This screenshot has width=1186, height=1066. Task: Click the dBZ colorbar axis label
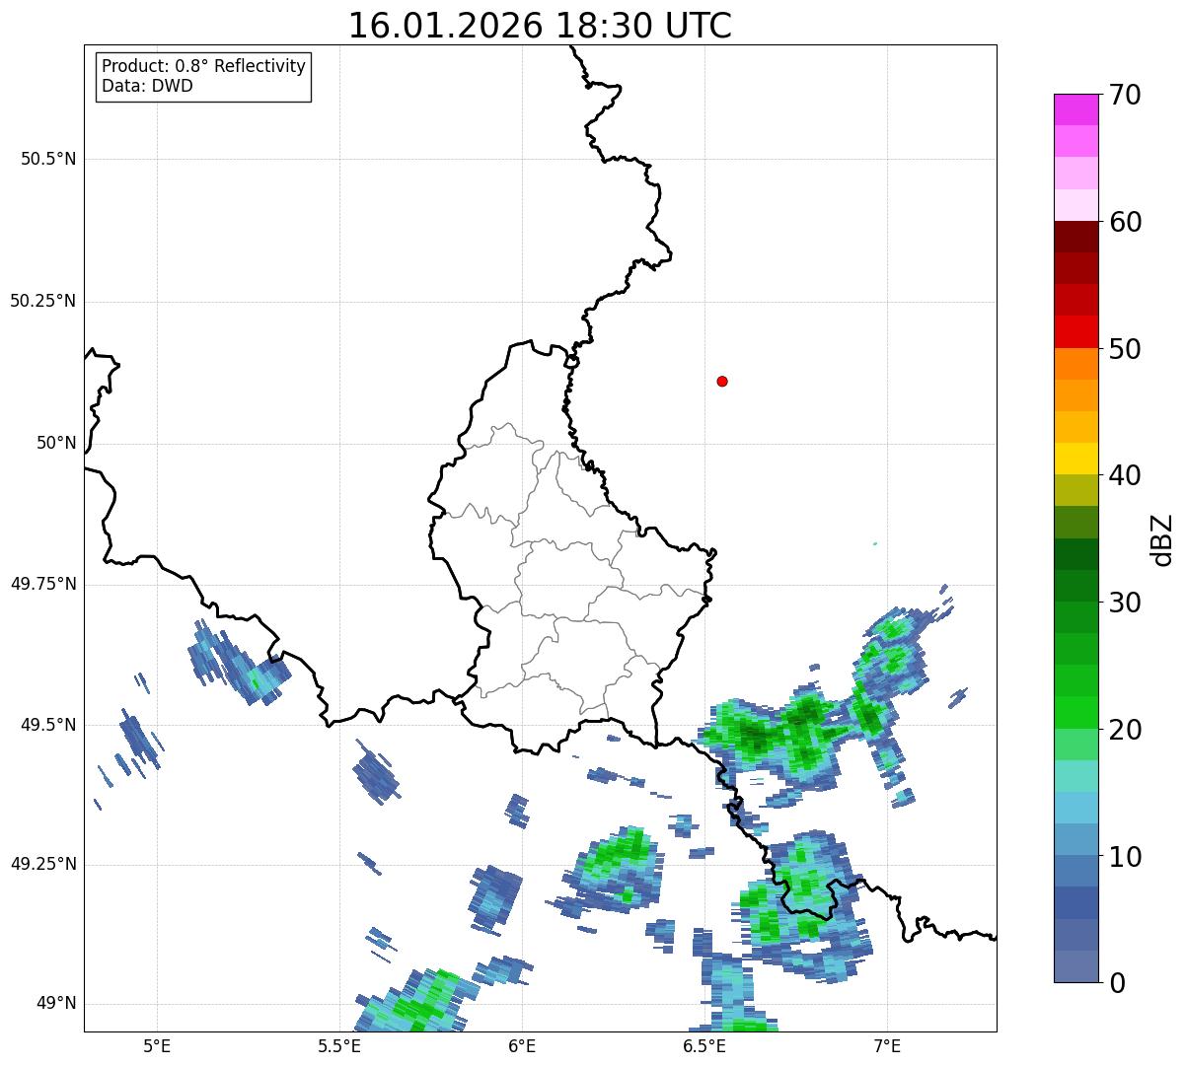point(1162,539)
